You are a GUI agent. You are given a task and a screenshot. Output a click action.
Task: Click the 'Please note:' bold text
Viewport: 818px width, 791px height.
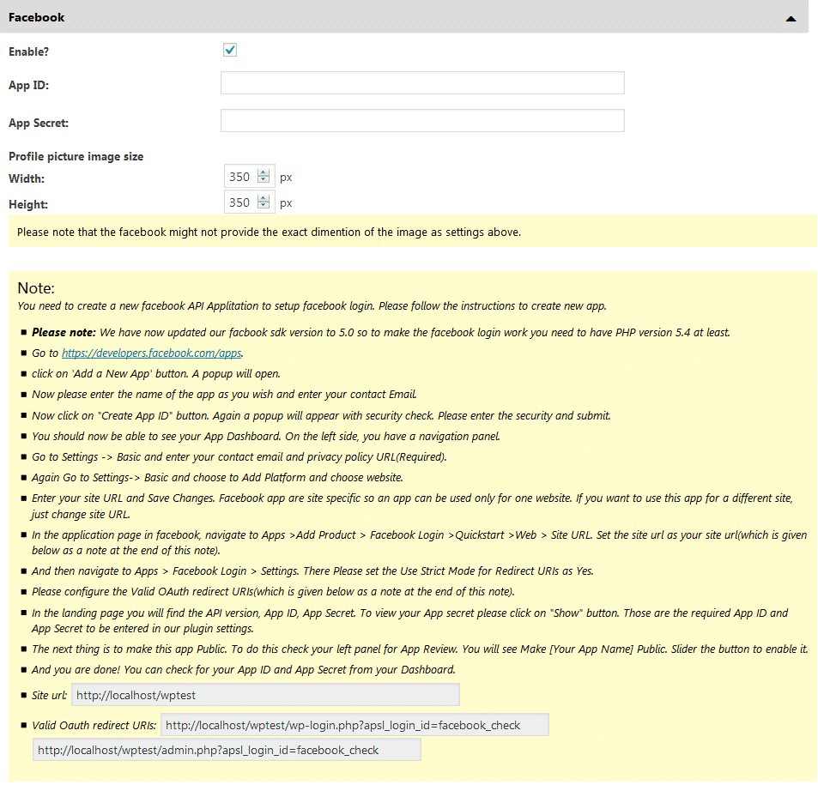(x=64, y=333)
